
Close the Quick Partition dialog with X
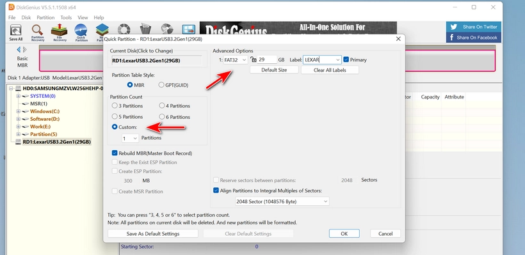tap(398, 39)
